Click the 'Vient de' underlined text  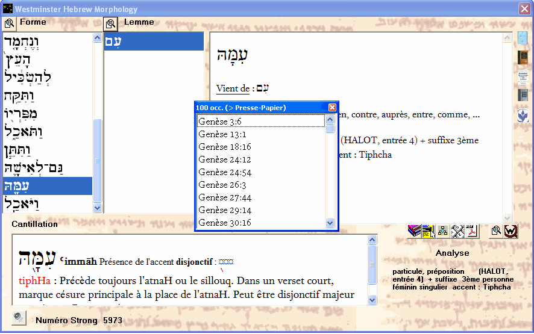click(x=233, y=88)
